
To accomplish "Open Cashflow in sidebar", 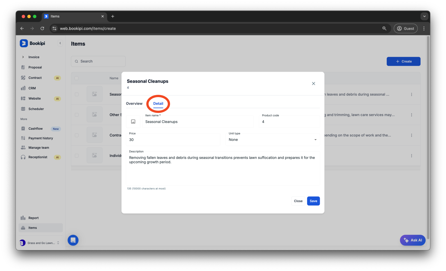I will 36,129.
